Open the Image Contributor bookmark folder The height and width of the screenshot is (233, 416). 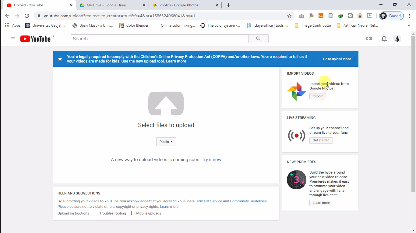click(x=313, y=25)
